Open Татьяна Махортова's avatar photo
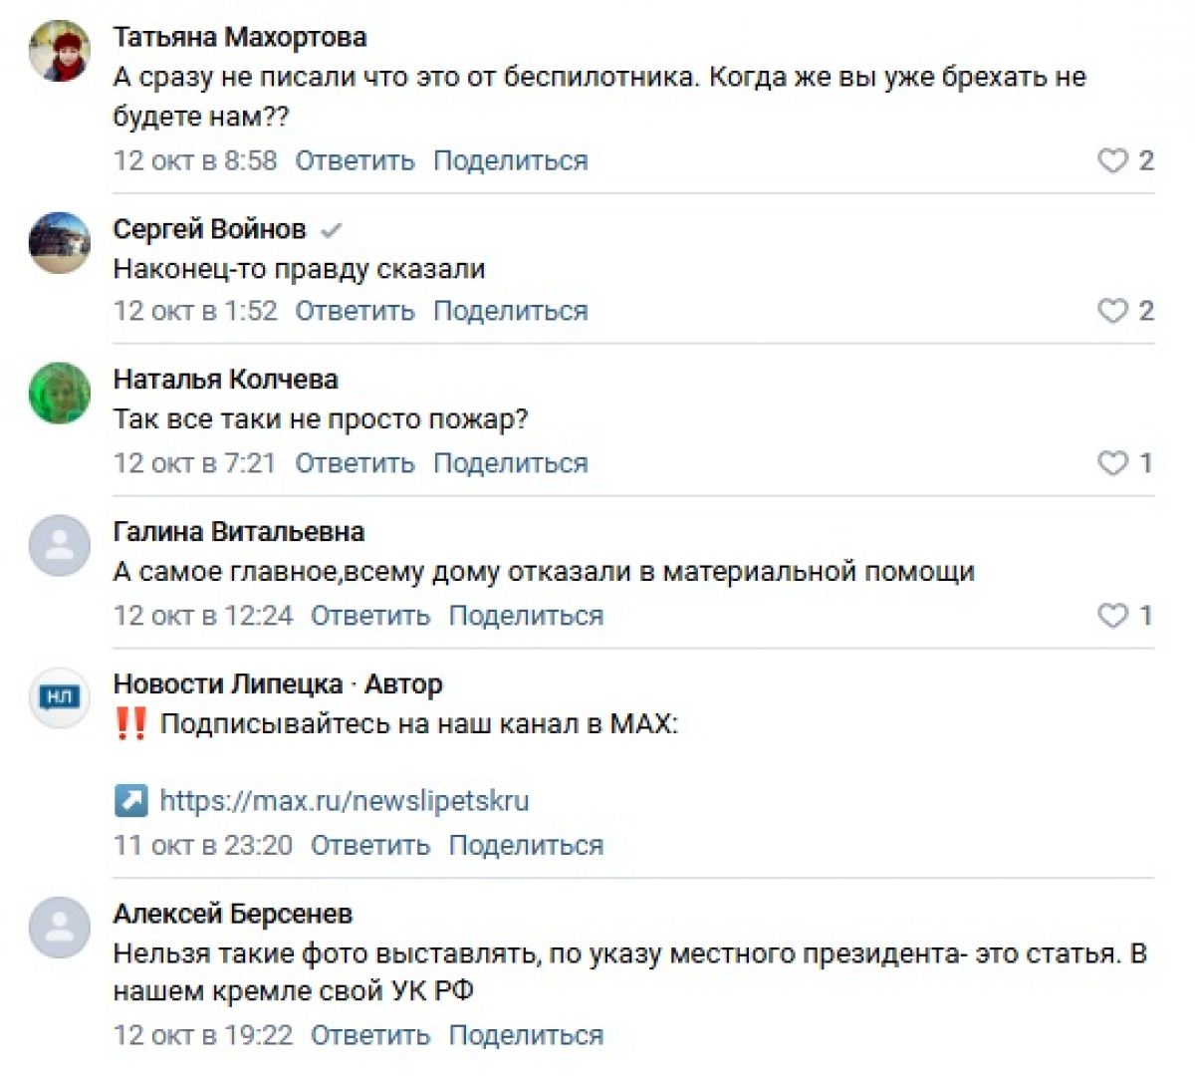The height and width of the screenshot is (1080, 1195). click(x=60, y=50)
